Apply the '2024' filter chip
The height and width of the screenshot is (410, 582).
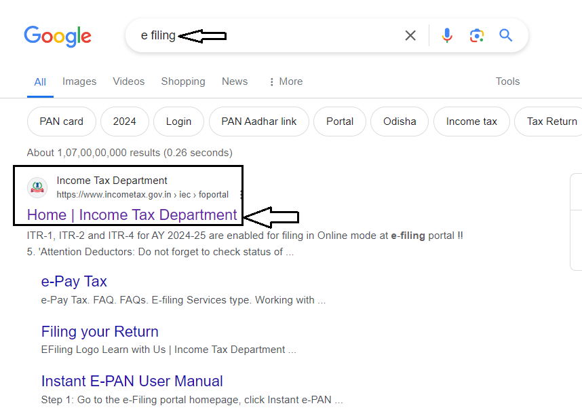pyautogui.click(x=125, y=122)
